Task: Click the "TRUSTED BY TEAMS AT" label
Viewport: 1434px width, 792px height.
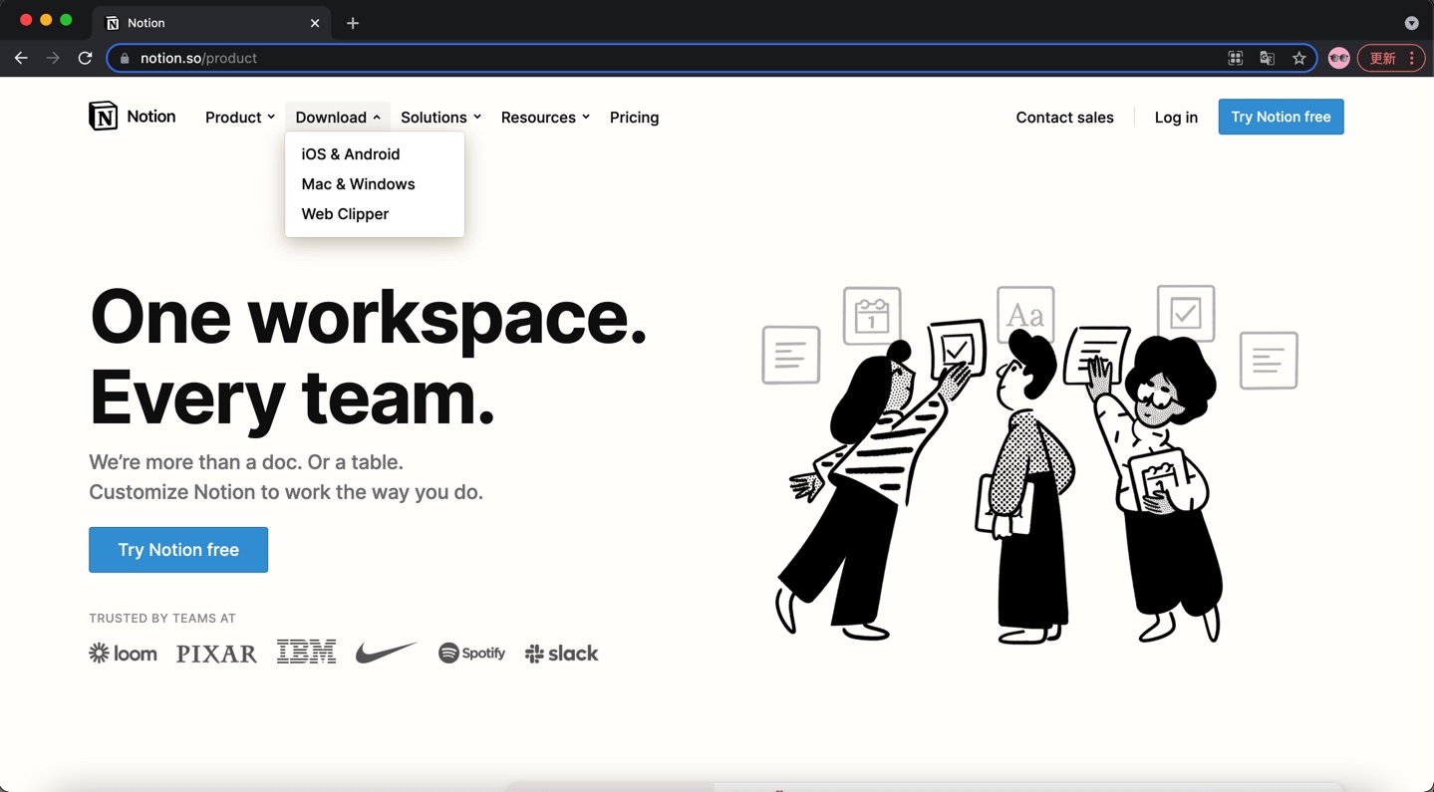Action: [162, 619]
